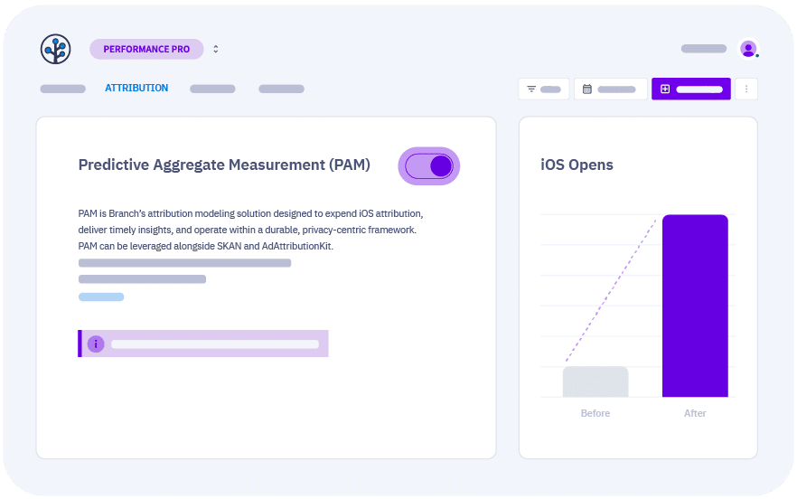The width and height of the screenshot is (797, 499).
Task: Click the dashed trend line in the iOS Opens chart
Action: (x=611, y=289)
